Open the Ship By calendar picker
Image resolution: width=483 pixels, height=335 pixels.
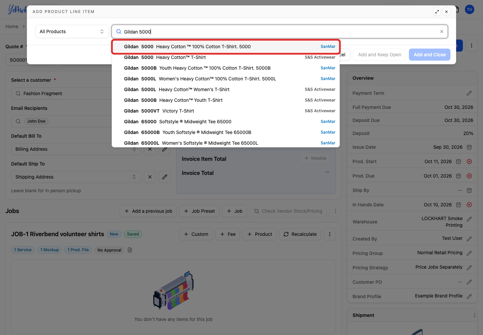(469, 190)
